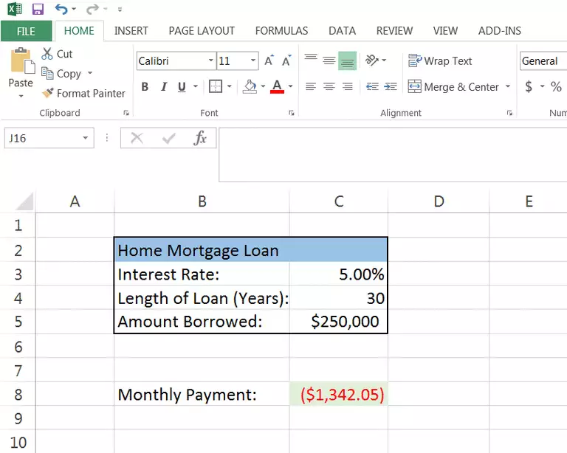
Task: Expand the font size dropdown
Action: pos(253,61)
